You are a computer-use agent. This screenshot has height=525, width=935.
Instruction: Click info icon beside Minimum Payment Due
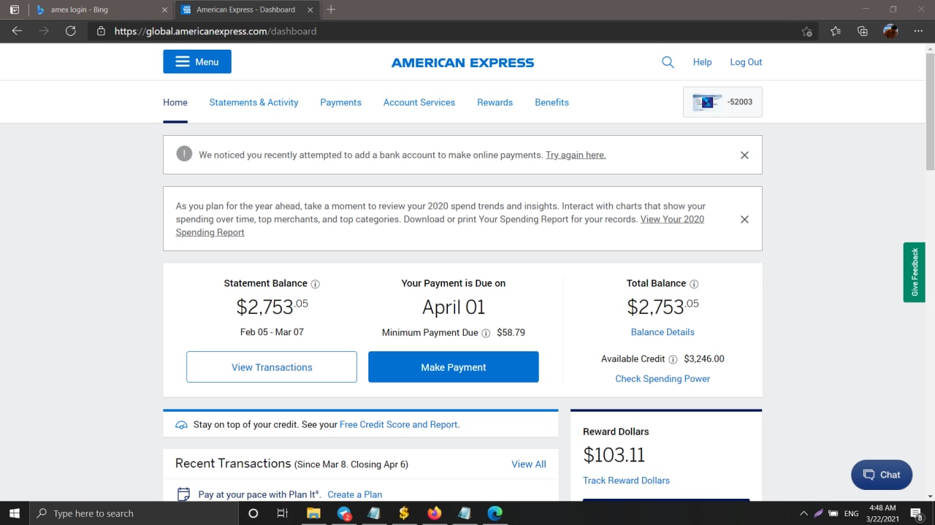coord(486,333)
